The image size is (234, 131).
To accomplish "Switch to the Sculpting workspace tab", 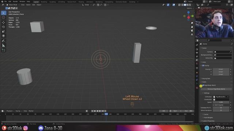I will pos(52,2).
